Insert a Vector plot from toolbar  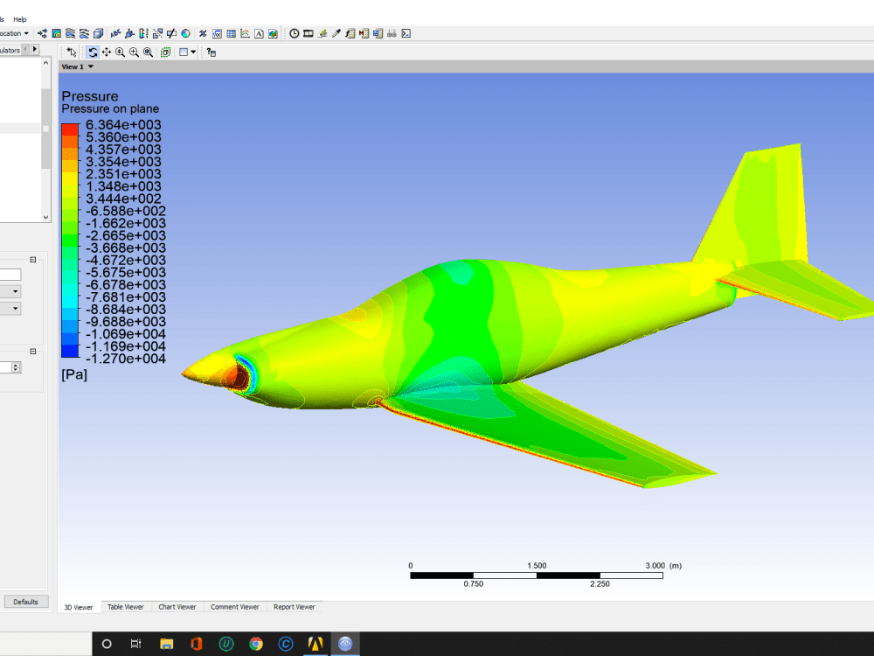42,33
